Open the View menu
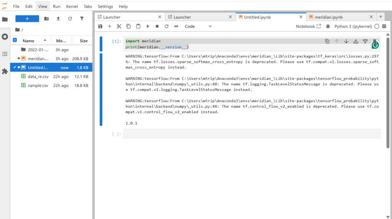The width and height of the screenshot is (392, 219). [x=42, y=6]
